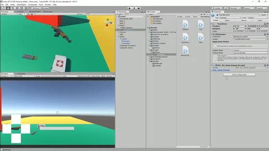Image resolution: width=269 pixels, height=151 pixels.
Task: Open the Cloud services icon button
Action: (x=226, y=8)
